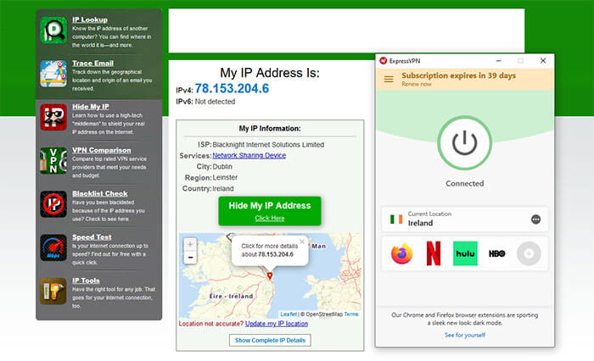Open the Blacklist Check prohibited-IP icon
Image resolution: width=594 pixels, height=361 pixels.
pyautogui.click(x=53, y=204)
